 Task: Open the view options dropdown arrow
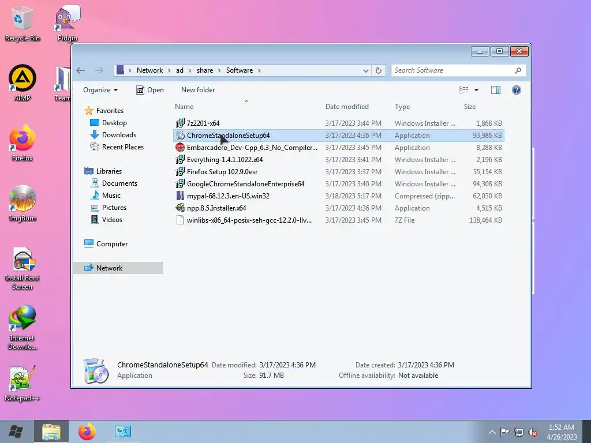476,89
